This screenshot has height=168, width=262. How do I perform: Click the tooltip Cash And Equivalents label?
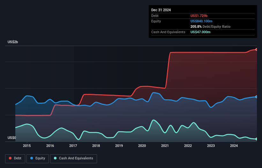pos(168,32)
